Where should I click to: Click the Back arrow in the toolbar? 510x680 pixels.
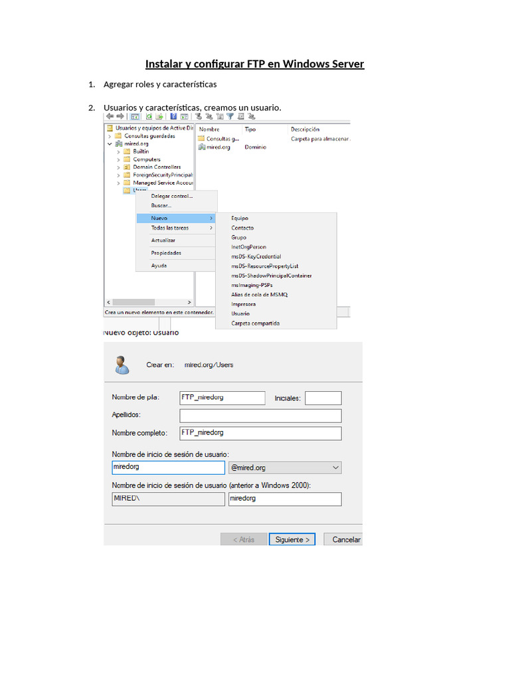pos(110,116)
